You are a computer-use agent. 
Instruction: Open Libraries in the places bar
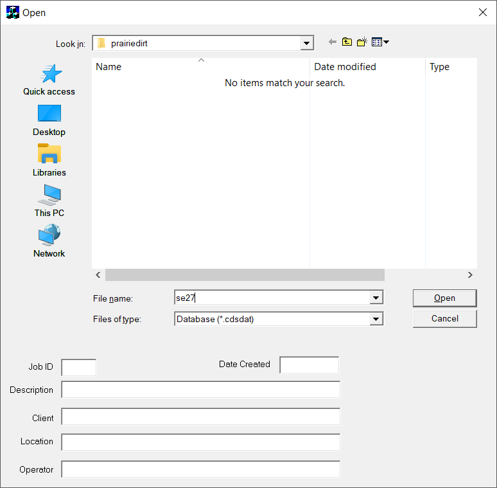tap(49, 161)
